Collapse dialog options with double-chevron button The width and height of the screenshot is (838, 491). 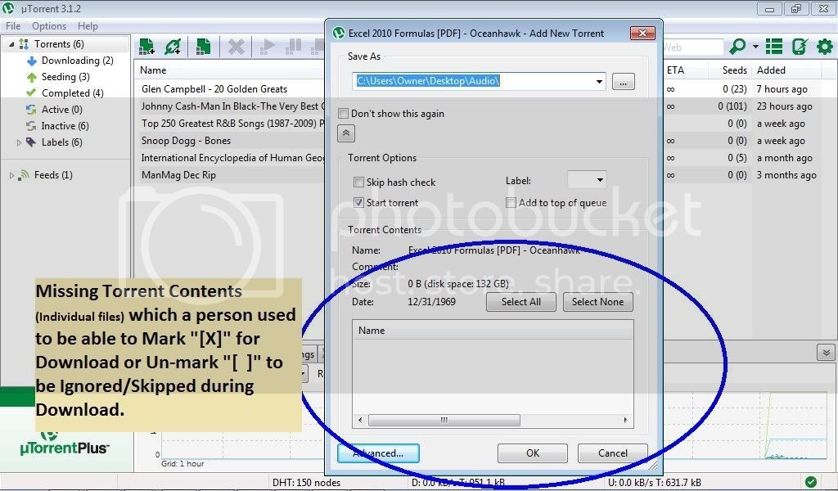click(x=346, y=133)
